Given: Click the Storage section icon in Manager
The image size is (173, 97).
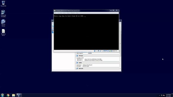Looking at the screenshot, I should point(77,56).
